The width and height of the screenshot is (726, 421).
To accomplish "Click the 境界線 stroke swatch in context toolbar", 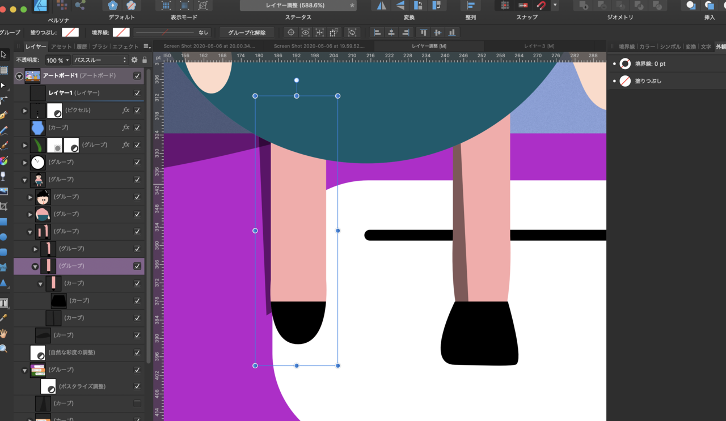I will click(x=121, y=32).
